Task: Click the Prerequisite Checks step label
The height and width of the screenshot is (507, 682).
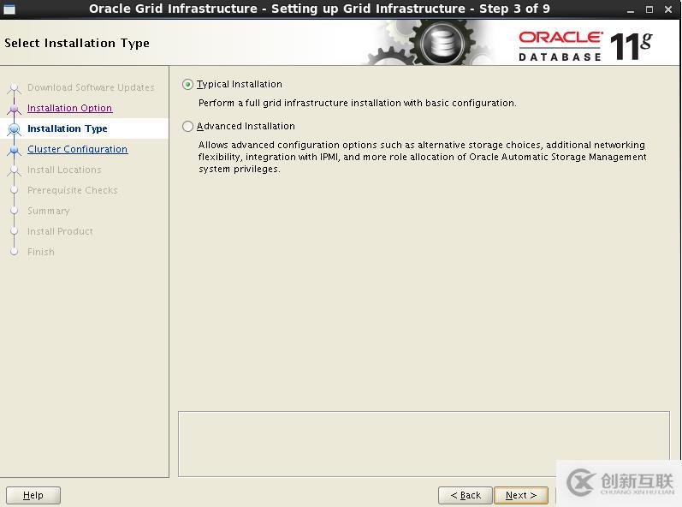Action: pyautogui.click(x=73, y=190)
